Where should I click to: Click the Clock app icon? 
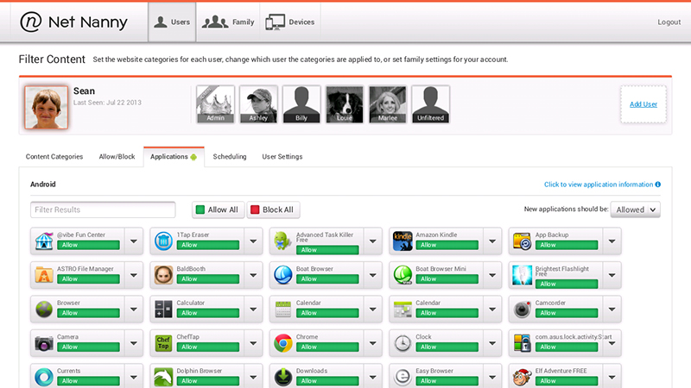(x=403, y=343)
